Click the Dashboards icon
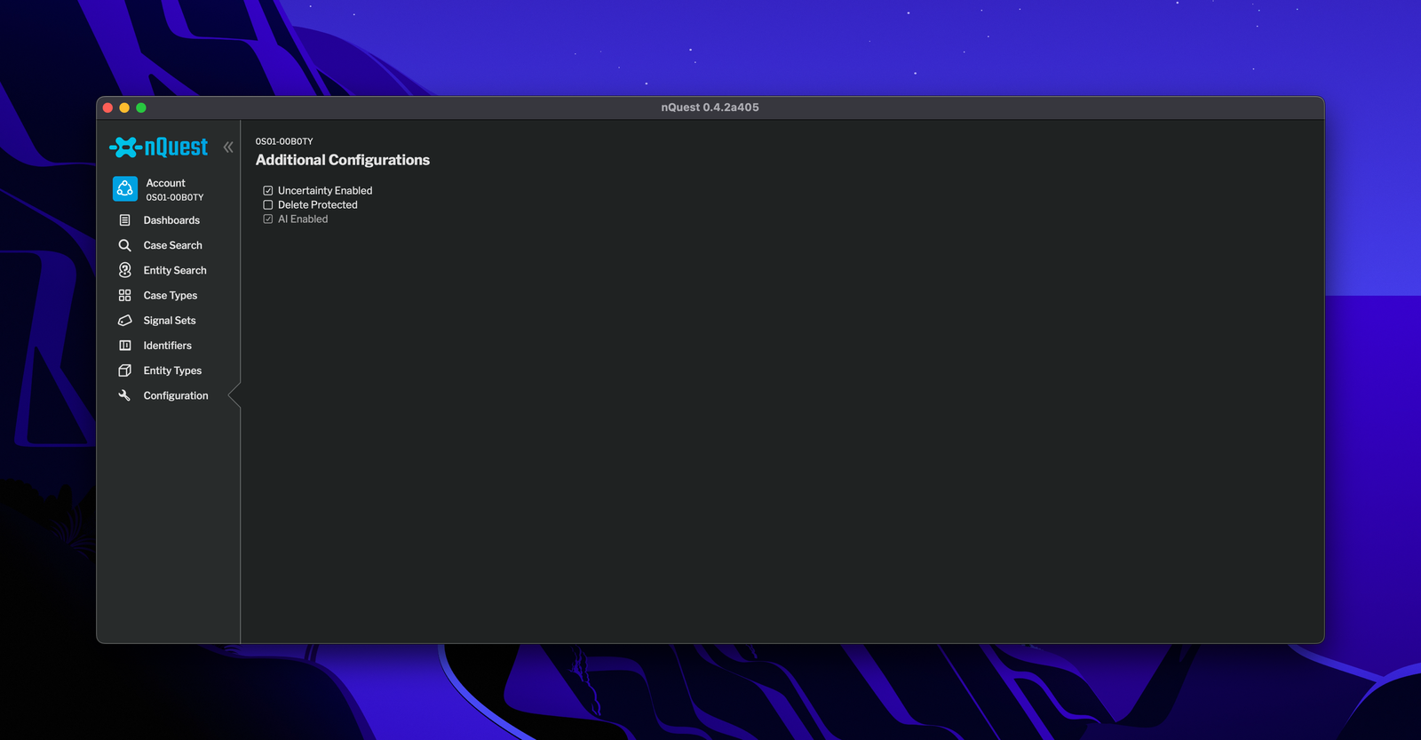This screenshot has width=1421, height=740. coord(125,220)
